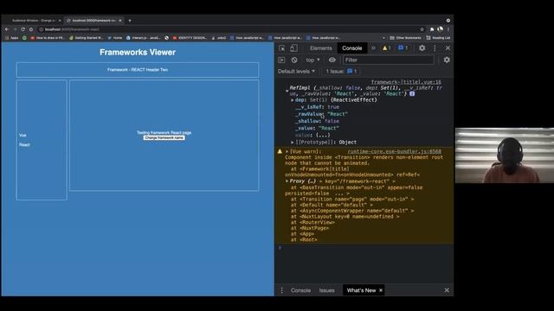Close the localhost:3000 browser tab
The image size is (554, 311).
[x=120, y=21]
